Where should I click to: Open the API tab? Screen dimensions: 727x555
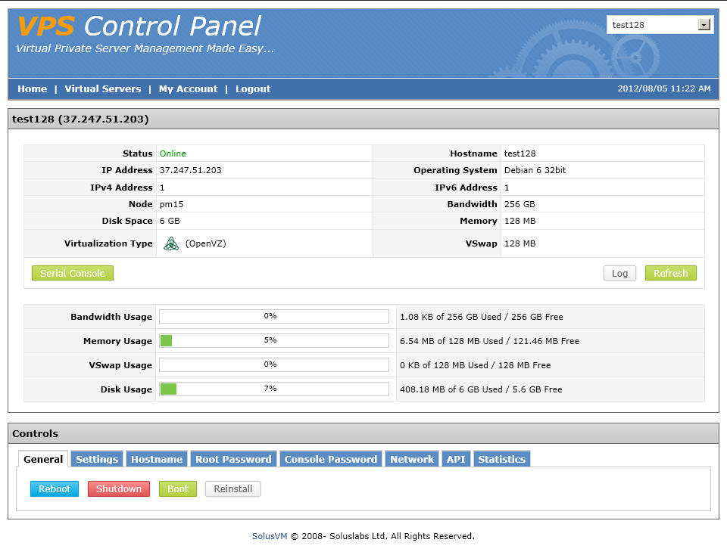pos(456,459)
